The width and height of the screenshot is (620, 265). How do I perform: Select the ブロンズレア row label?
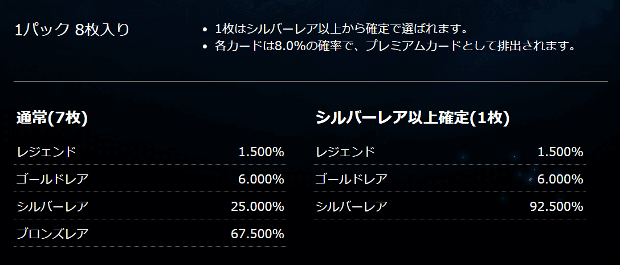pyautogui.click(x=52, y=234)
